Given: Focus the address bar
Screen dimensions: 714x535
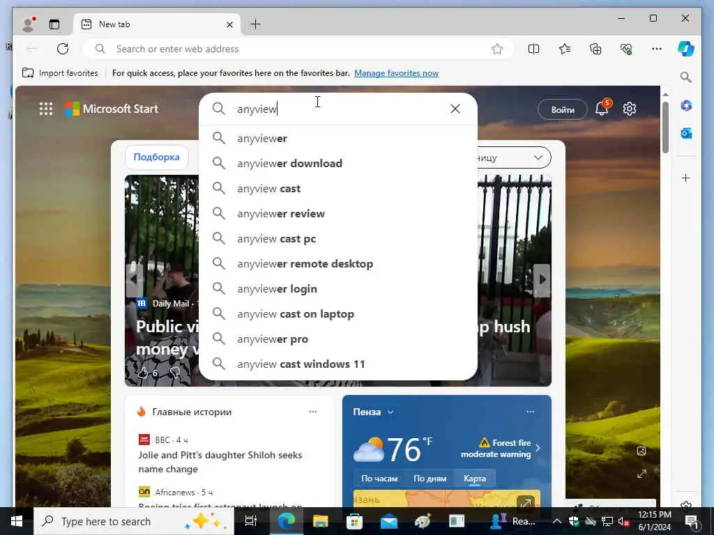Looking at the screenshot, I should 298,49.
